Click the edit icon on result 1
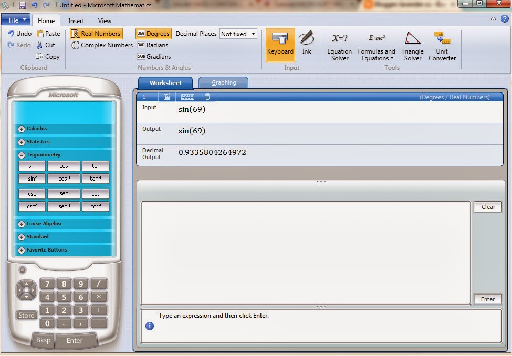The image size is (512, 356). tap(167, 97)
